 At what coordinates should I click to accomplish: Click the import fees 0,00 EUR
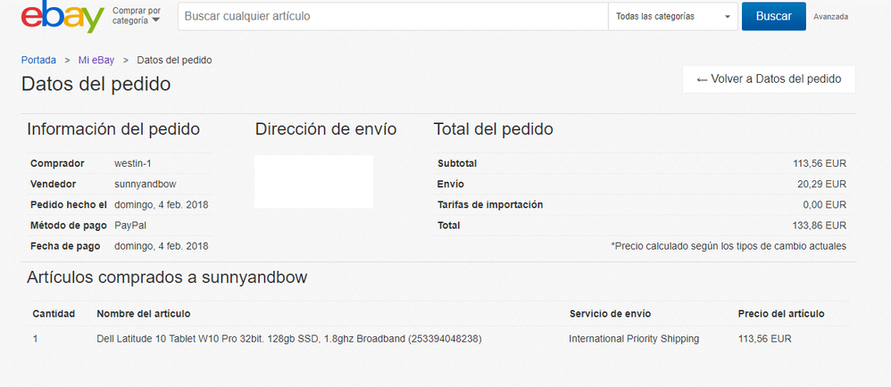[x=825, y=205]
